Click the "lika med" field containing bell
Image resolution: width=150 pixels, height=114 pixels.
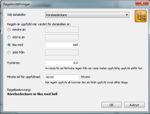click(x=62, y=45)
